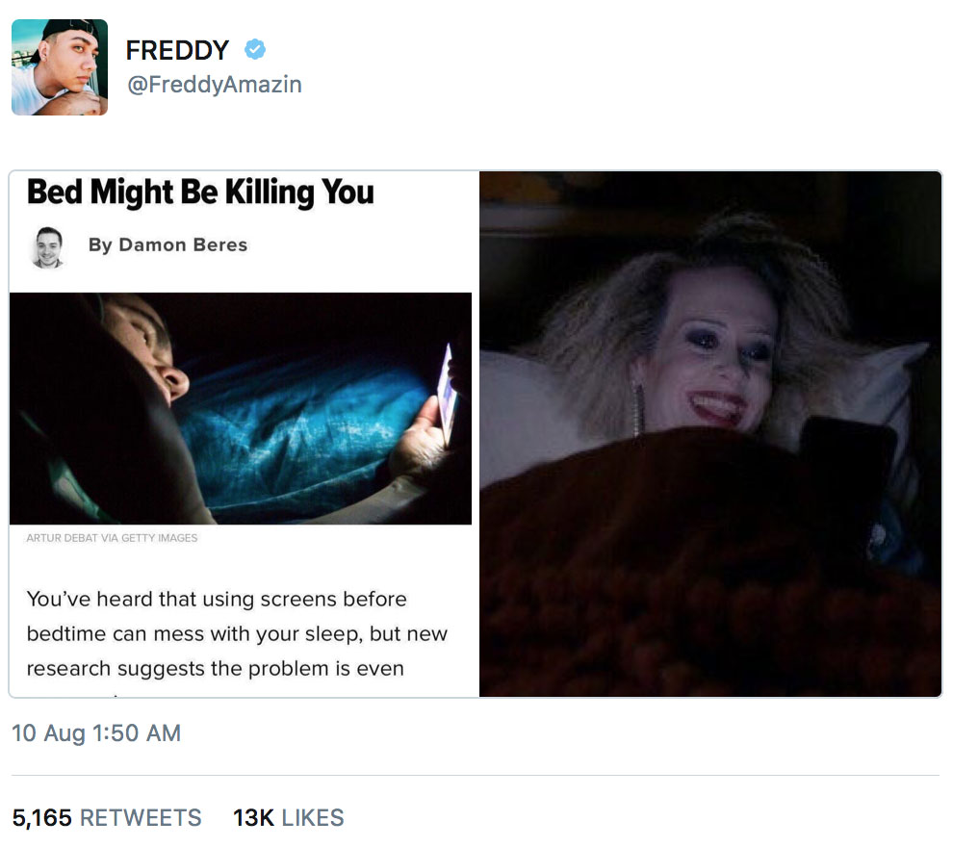Click the FREDDY display name
Screen dimensions: 953x847
(177, 50)
